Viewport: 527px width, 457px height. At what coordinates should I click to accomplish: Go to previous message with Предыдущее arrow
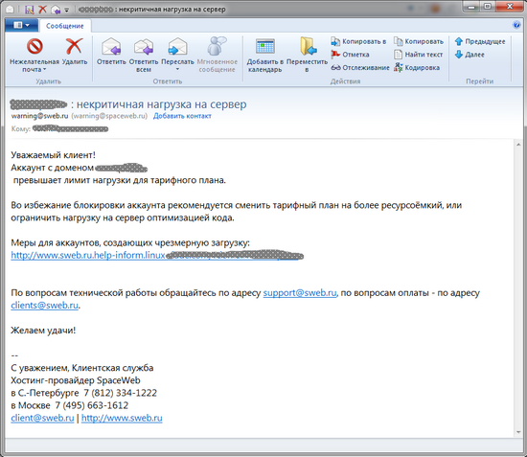tap(480, 41)
